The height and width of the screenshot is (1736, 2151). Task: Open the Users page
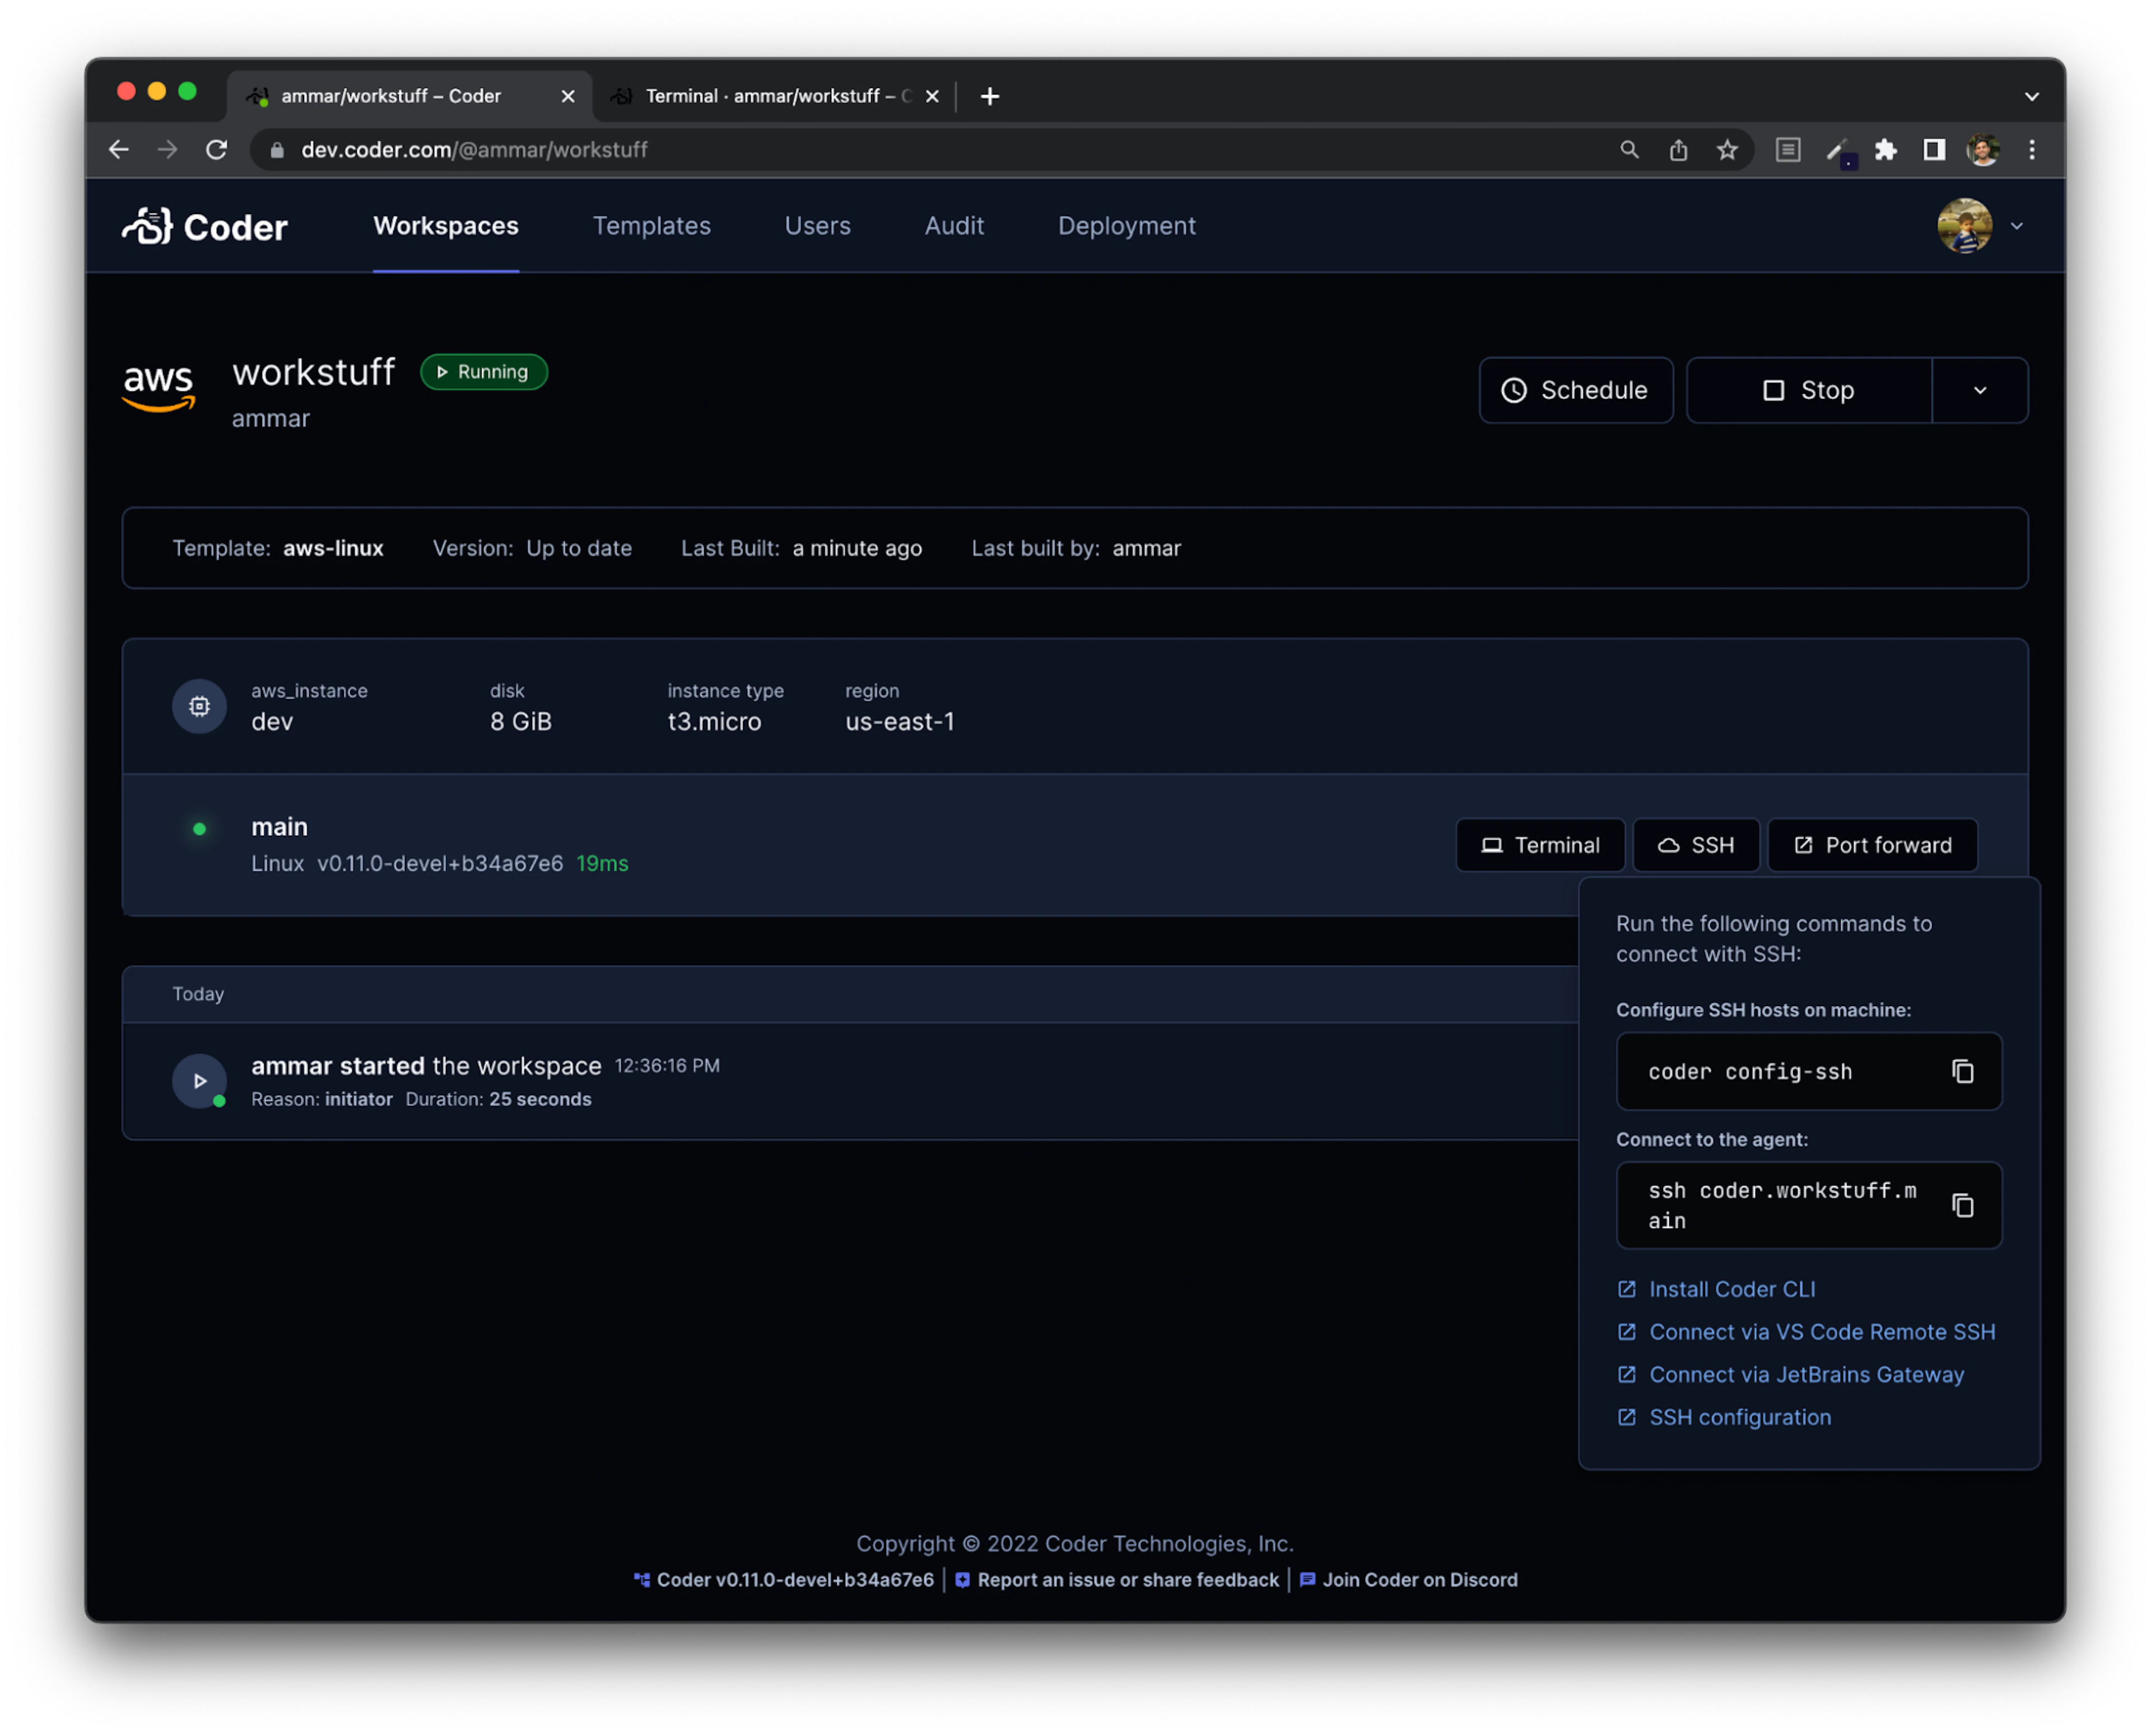pyautogui.click(x=817, y=226)
